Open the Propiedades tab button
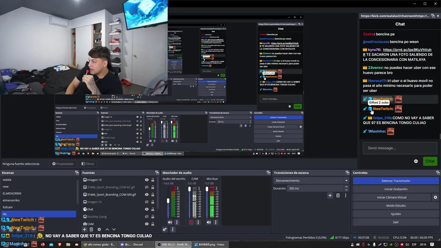Image resolution: width=441 pixels, height=248 pixels. pyautogui.click(x=63, y=164)
